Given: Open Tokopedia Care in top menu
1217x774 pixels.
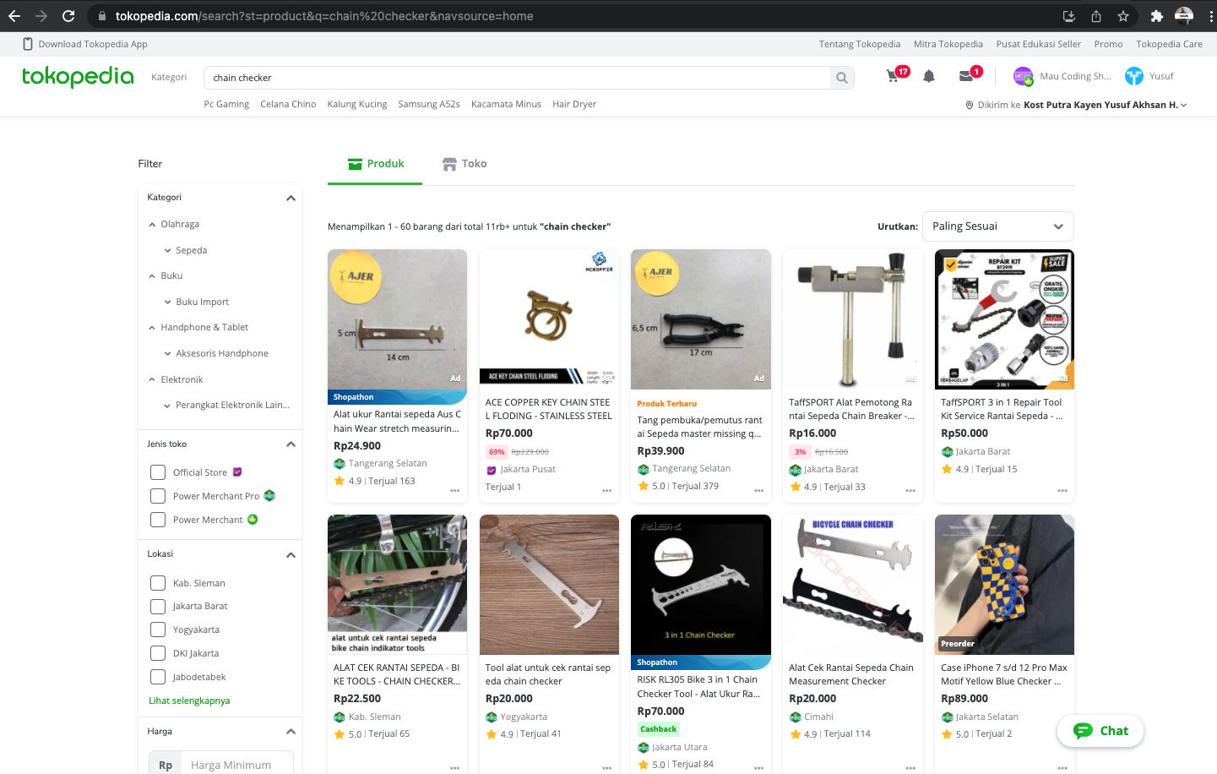Looking at the screenshot, I should click(x=1169, y=44).
